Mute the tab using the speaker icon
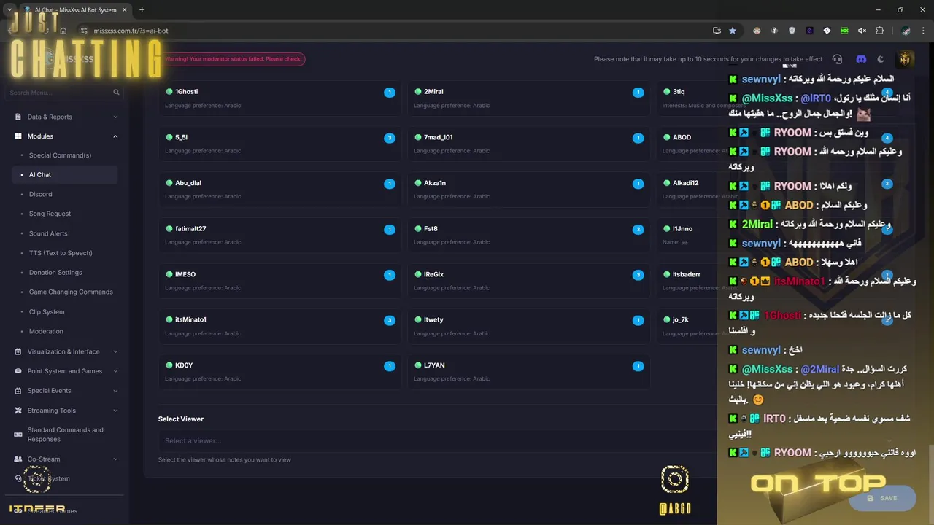The image size is (934, 525). point(862,31)
